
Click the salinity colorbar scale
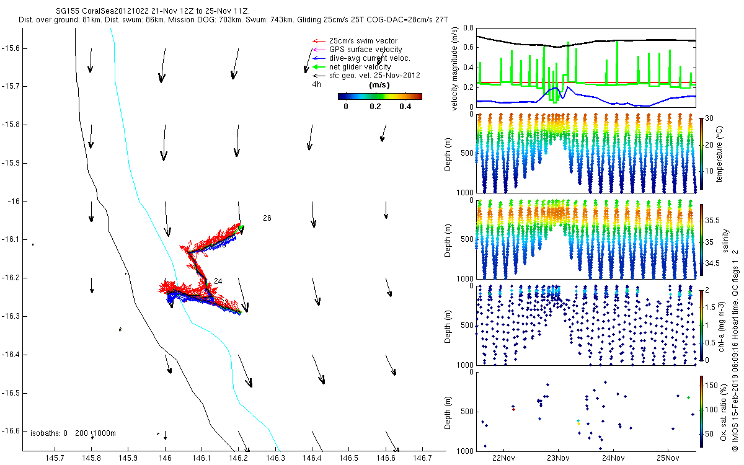click(x=701, y=241)
